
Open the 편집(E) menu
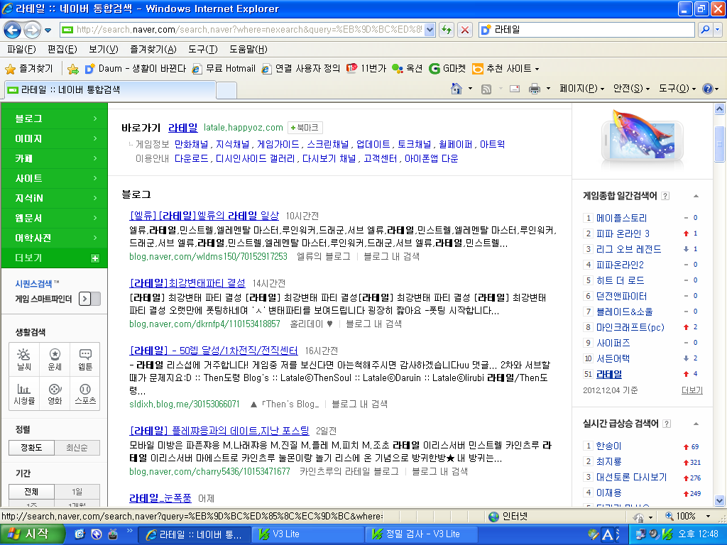tap(62, 49)
